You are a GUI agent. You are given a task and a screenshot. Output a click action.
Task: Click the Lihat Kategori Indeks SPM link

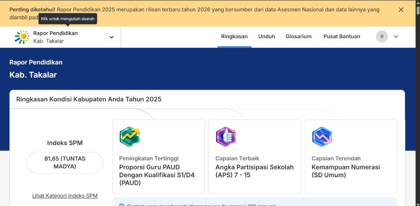pos(65,196)
